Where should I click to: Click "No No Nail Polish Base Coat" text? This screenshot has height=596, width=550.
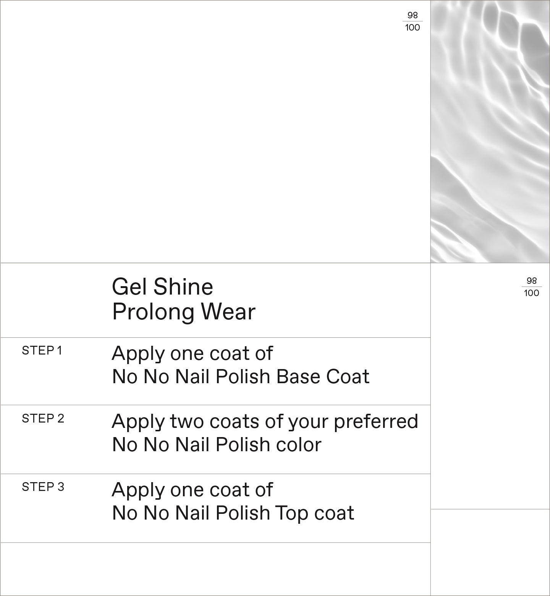pos(241,377)
